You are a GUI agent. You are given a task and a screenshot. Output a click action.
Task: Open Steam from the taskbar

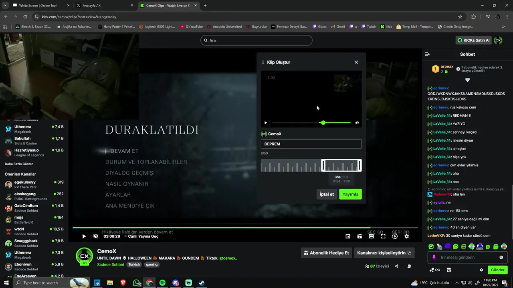(202, 283)
